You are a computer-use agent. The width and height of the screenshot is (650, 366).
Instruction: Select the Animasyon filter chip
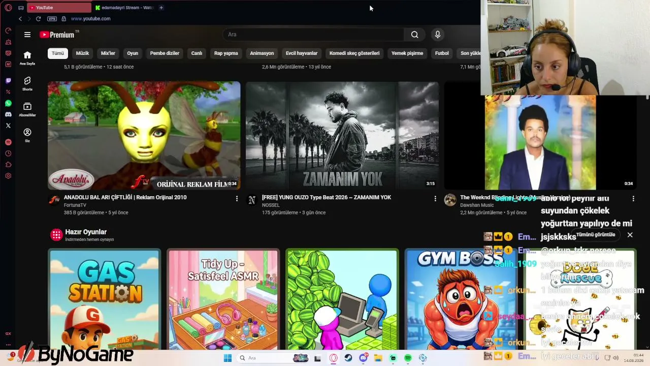point(262,53)
